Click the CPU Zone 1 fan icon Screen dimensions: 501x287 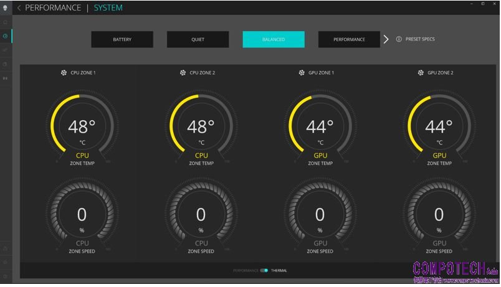pos(64,73)
